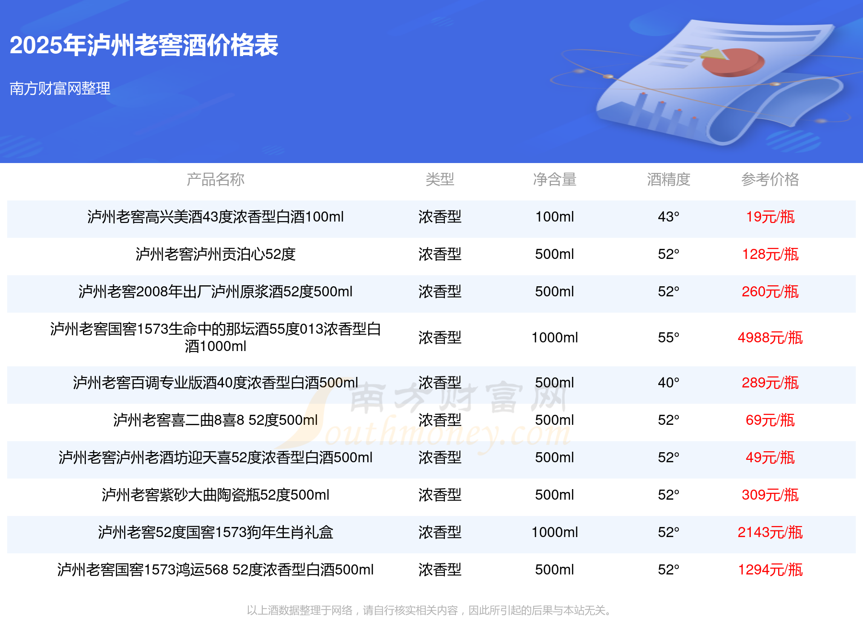Image resolution: width=863 pixels, height=632 pixels.
Task: Click 1000ml in the 2143元 row
Action: tap(555, 532)
